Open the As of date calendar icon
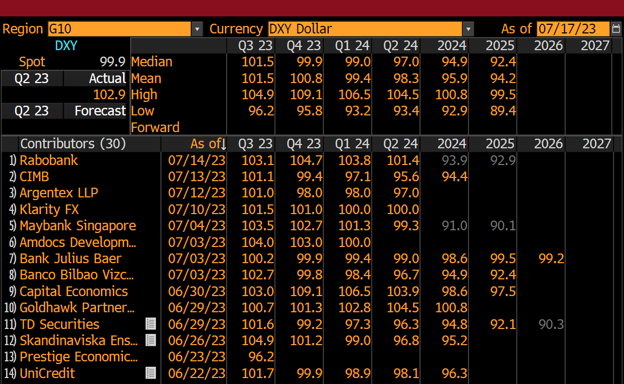The height and width of the screenshot is (384, 624). (x=616, y=29)
